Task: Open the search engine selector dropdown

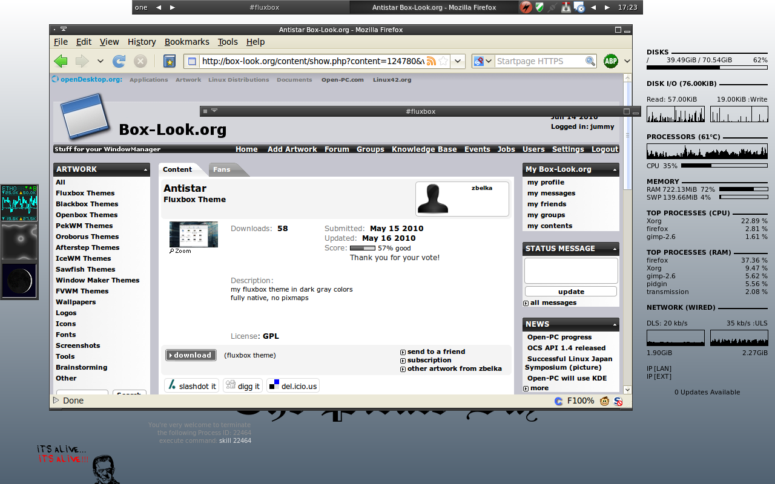Action: tap(483, 61)
